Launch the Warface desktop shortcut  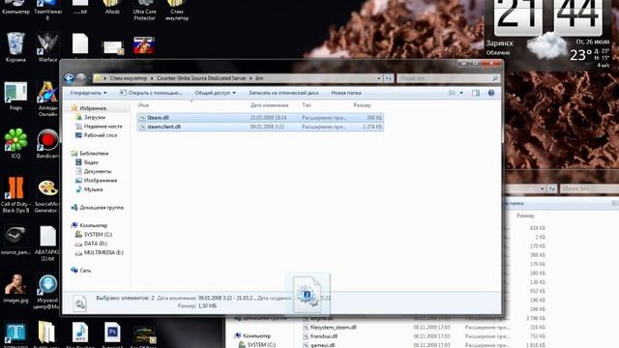click(x=47, y=46)
